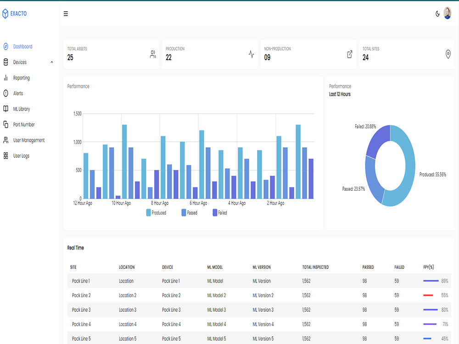Select Pack Line 3 in SITE column

coord(81,310)
